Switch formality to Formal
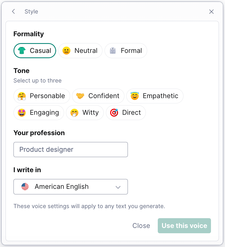This screenshot has height=247, width=225. point(126,51)
